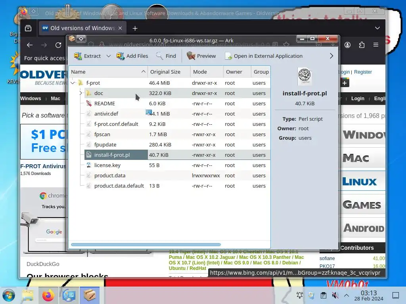Click the Extract toolbar button in Ark
Viewport: 406px width, 304px height.
point(87,56)
